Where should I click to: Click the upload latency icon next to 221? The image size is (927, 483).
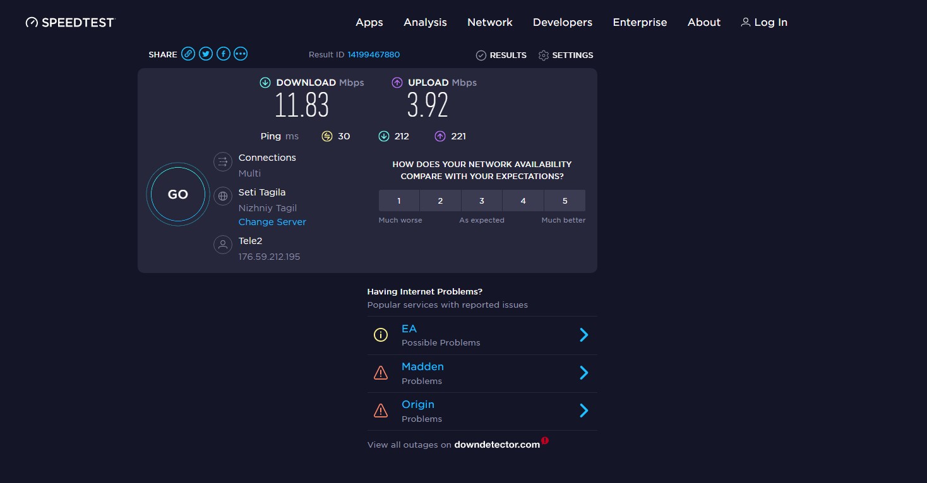440,136
